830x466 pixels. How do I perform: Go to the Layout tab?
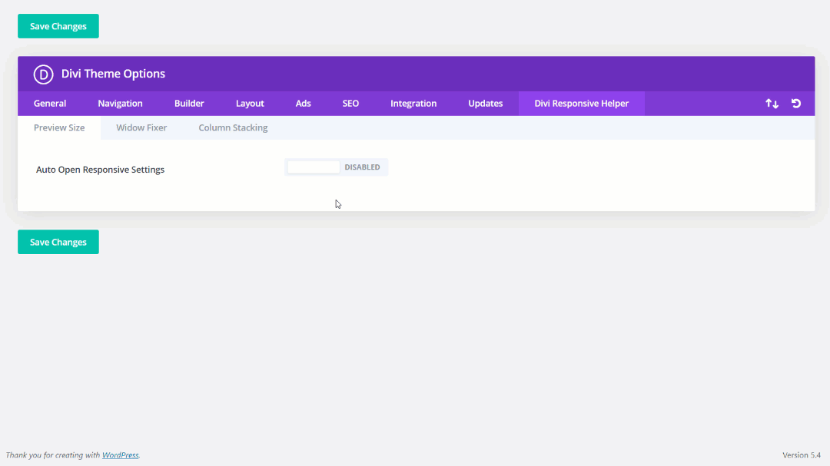click(250, 103)
